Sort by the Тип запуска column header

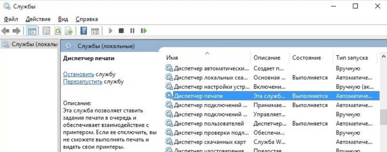click(352, 58)
